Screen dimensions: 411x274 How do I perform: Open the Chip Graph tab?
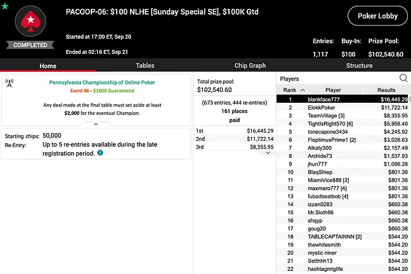pos(250,65)
